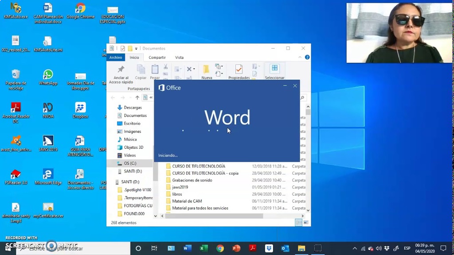The height and width of the screenshot is (255, 454).
Task: Switch to large icons view in status bar
Action: coord(306,222)
